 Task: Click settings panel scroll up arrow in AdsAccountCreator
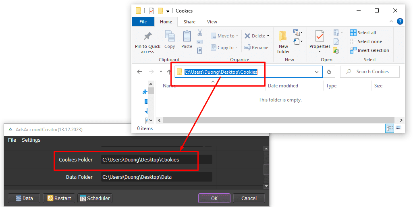[266, 149]
